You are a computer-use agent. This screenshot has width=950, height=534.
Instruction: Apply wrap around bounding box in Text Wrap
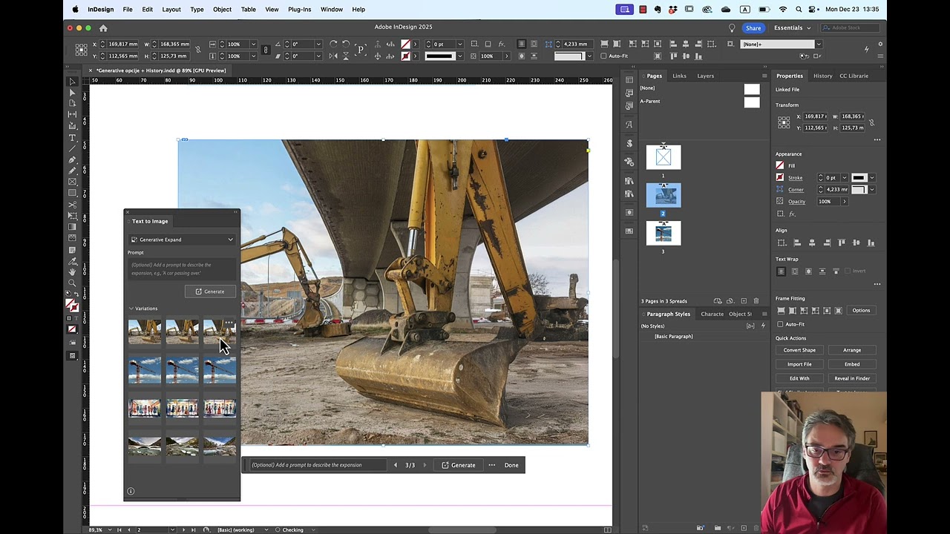(795, 271)
